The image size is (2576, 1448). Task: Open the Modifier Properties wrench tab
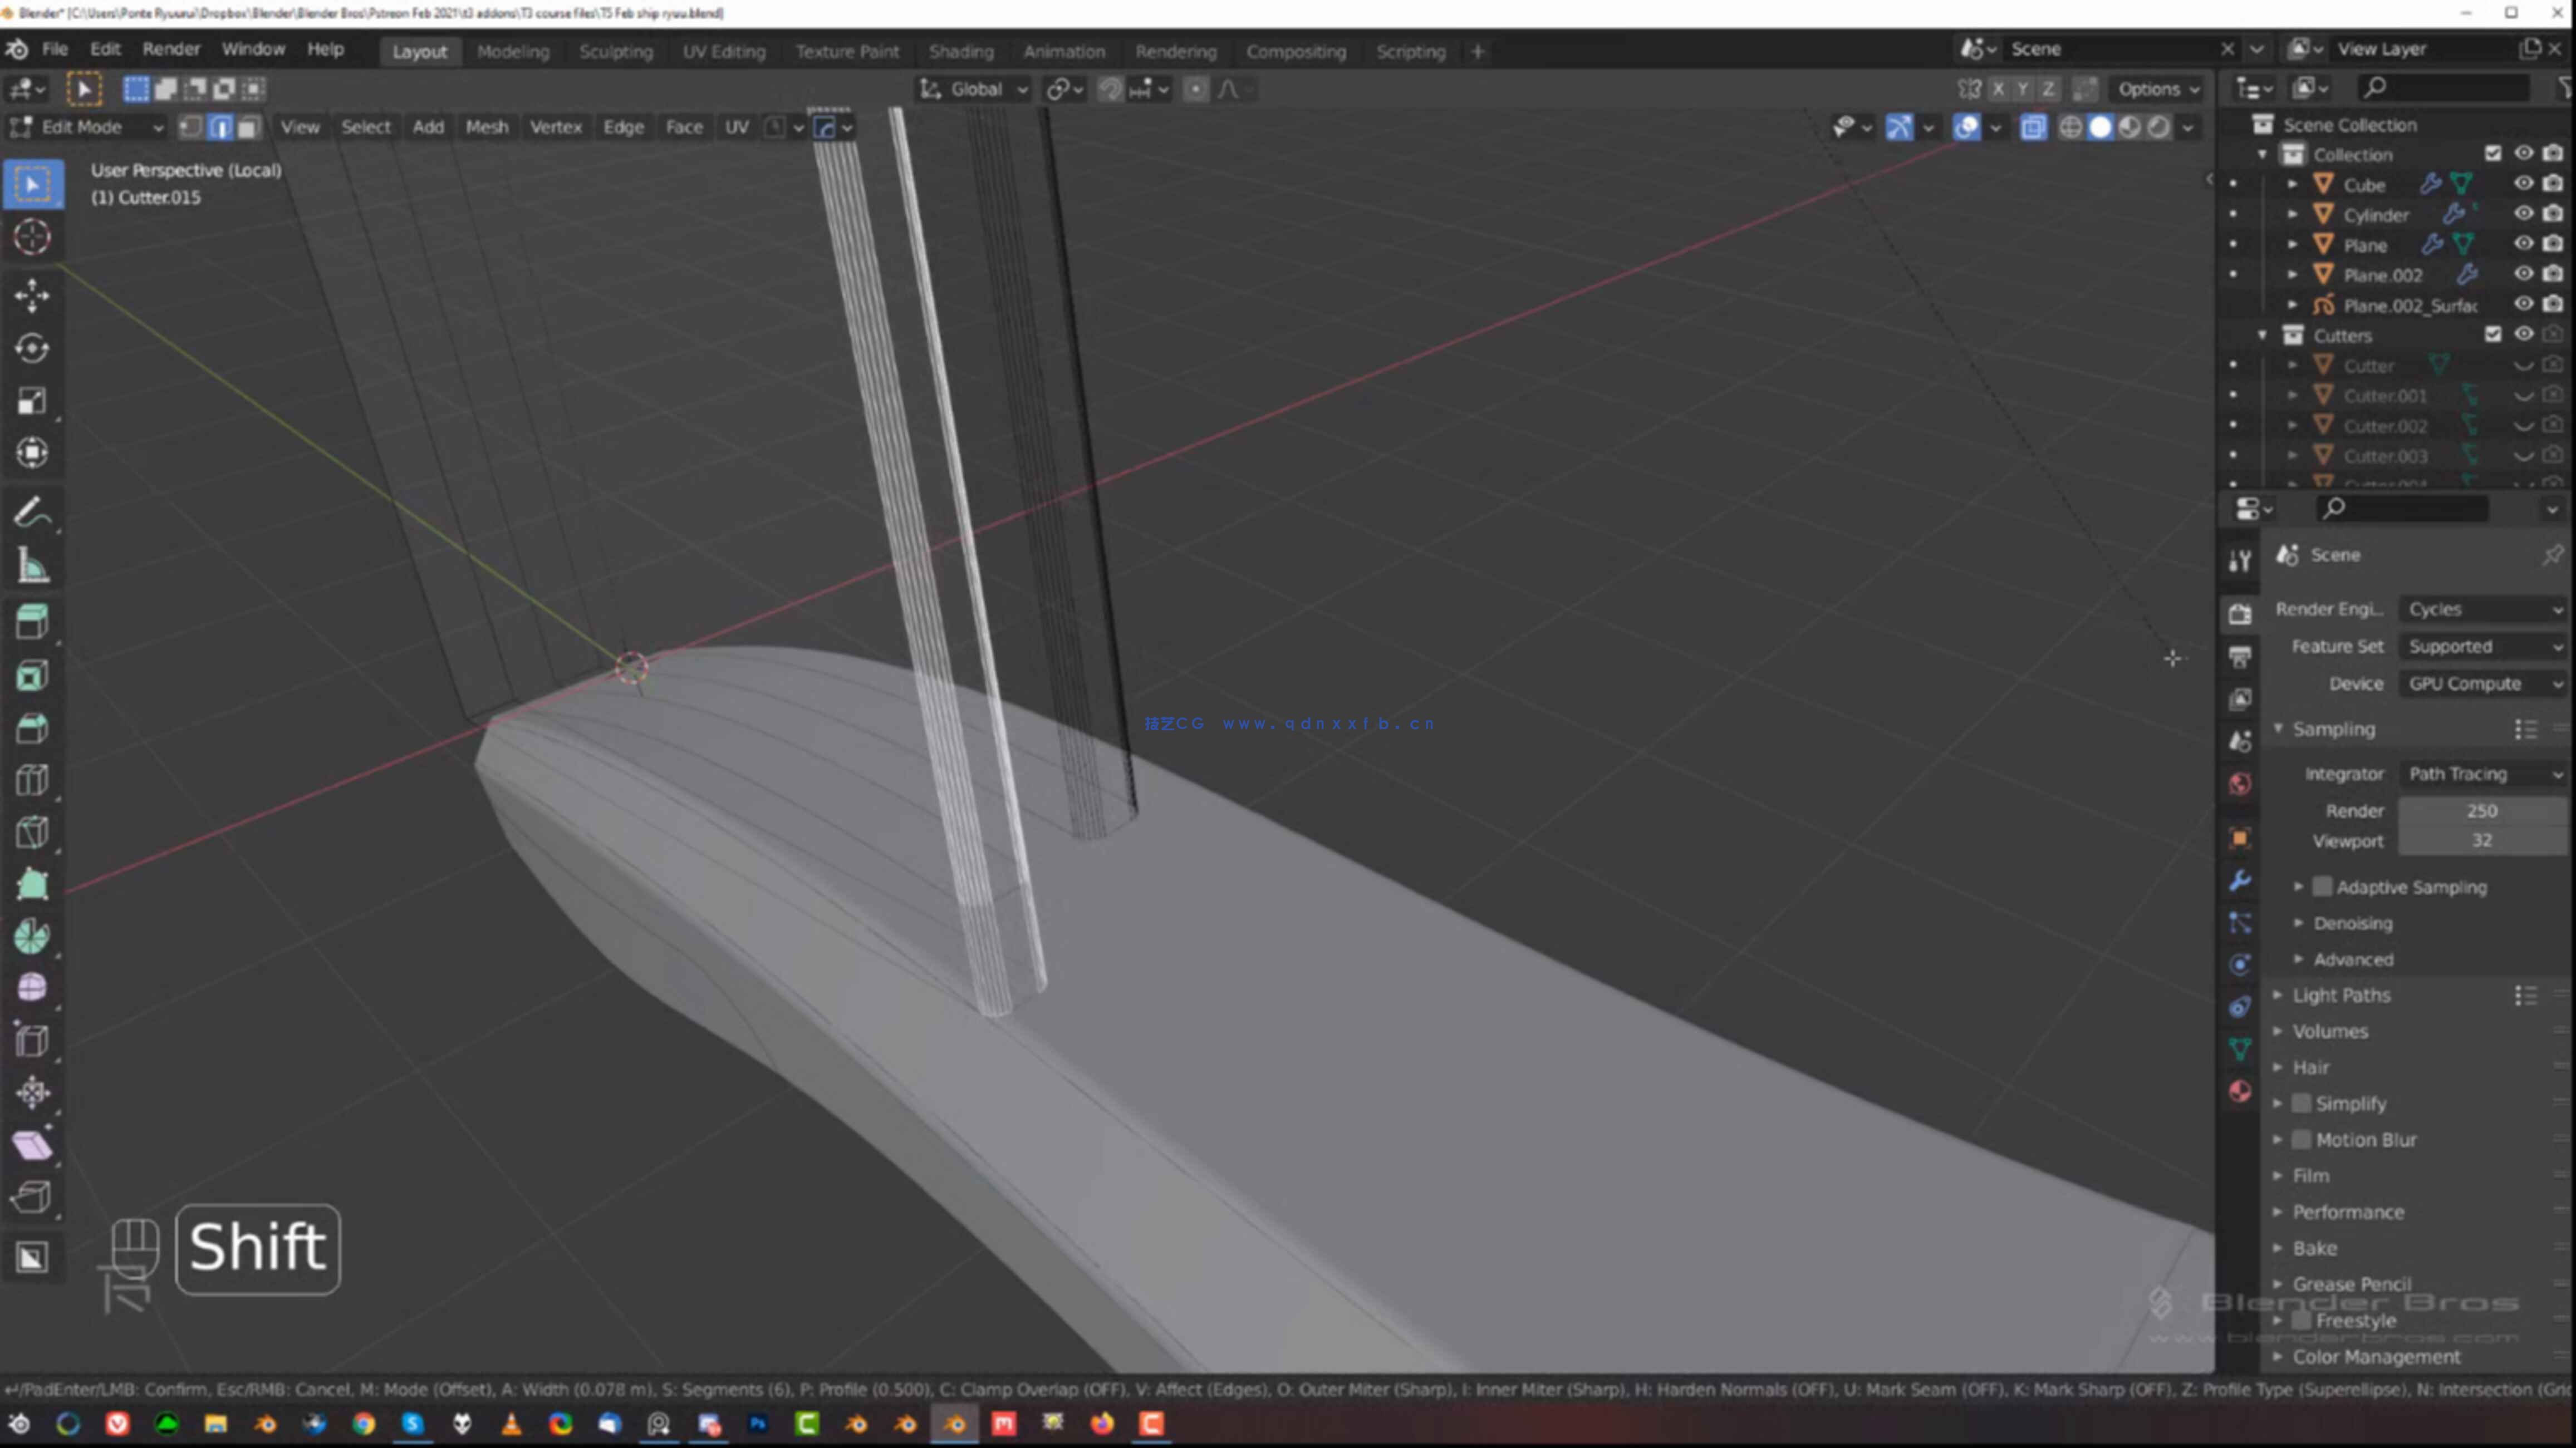click(x=2240, y=881)
